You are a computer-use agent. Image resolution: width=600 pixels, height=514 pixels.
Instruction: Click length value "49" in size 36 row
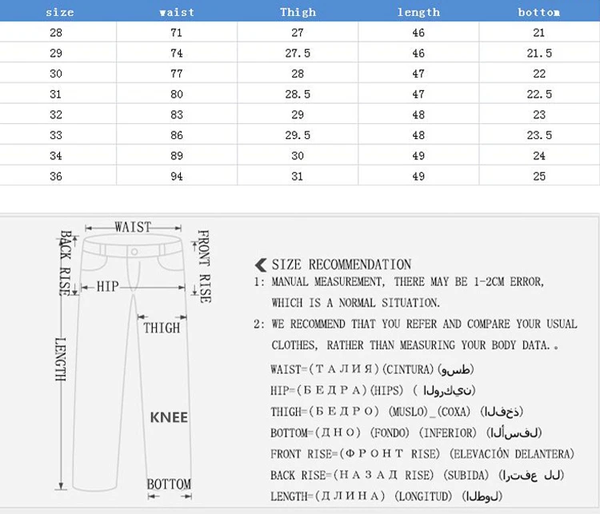pos(418,177)
